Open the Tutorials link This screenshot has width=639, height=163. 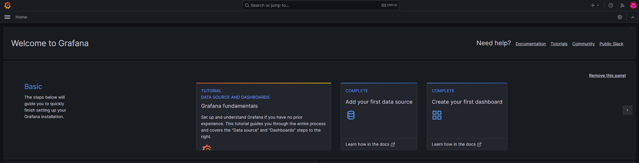tap(559, 44)
